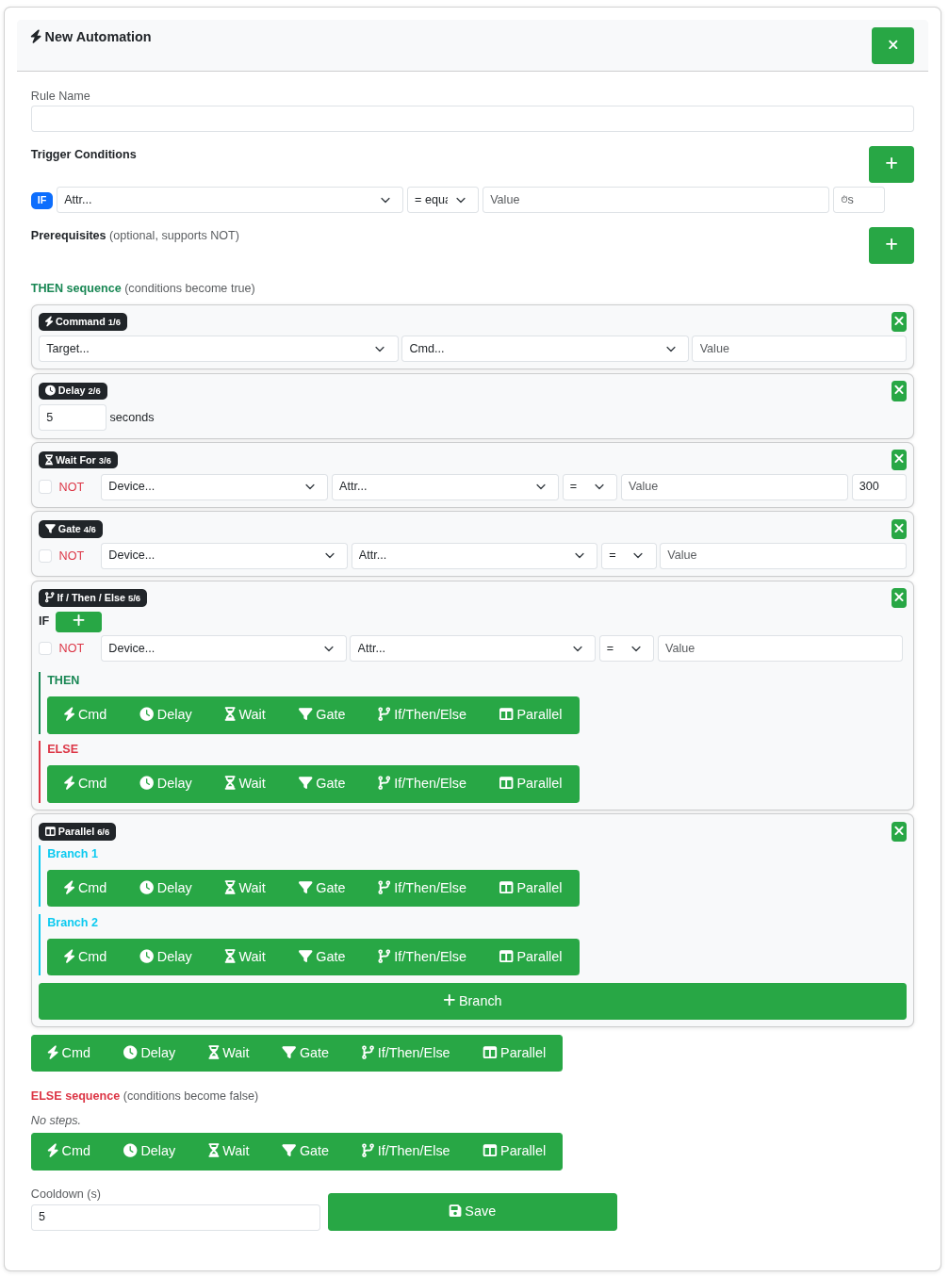Add a new trigger condition
This screenshot has width=949, height=1277.
point(892,164)
